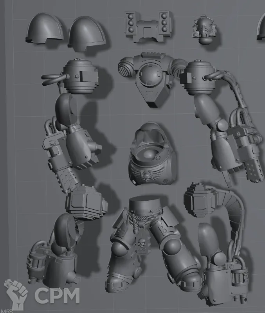Select the helmet head at the top
The height and width of the screenshot is (313, 265).
click(204, 27)
